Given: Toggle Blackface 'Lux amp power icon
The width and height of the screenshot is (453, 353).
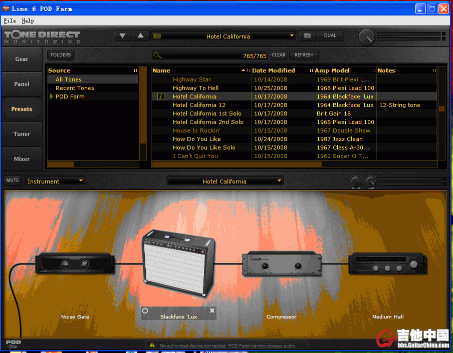Looking at the screenshot, I should [145, 310].
